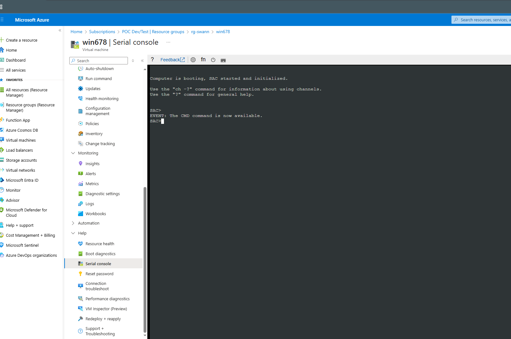The width and height of the screenshot is (511, 339).
Task: Collapse the Help section
Action: coord(73,233)
